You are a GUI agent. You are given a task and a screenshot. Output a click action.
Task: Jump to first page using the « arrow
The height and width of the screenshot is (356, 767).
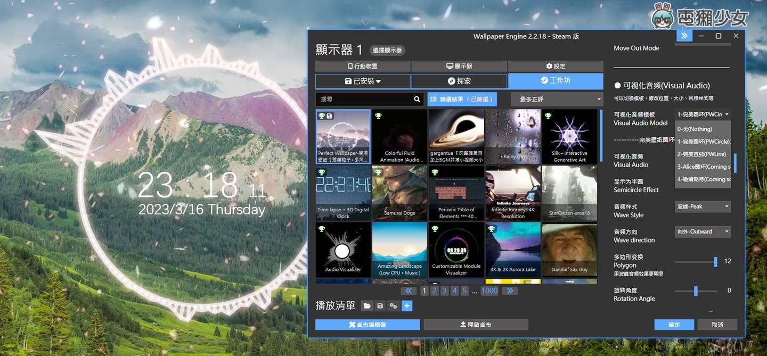pyautogui.click(x=409, y=291)
